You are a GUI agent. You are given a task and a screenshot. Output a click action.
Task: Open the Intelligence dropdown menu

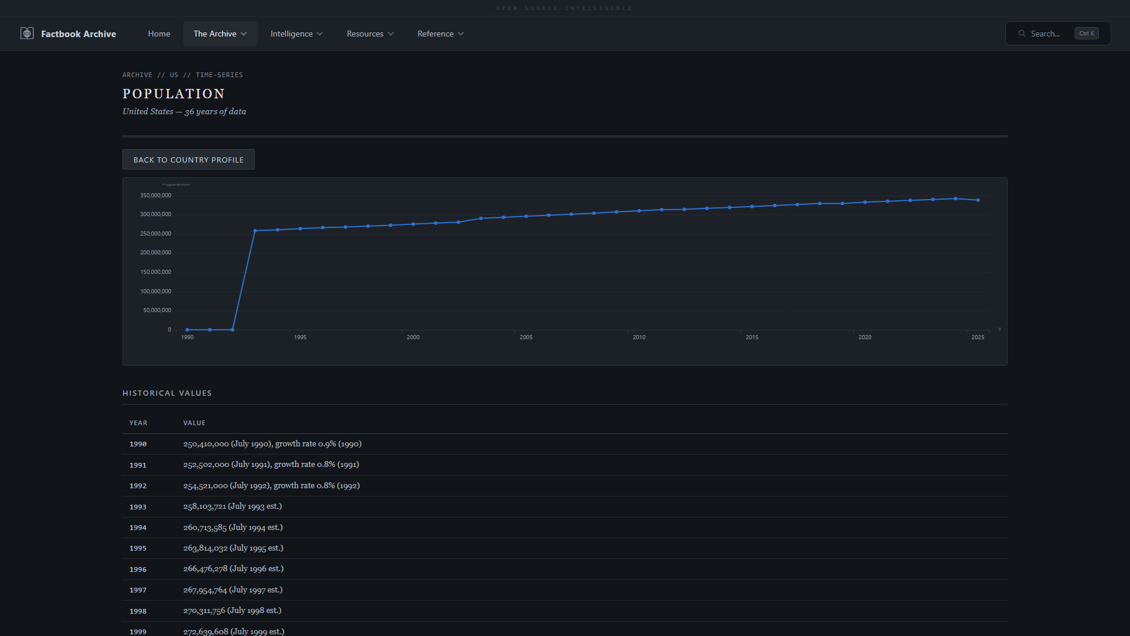296,34
